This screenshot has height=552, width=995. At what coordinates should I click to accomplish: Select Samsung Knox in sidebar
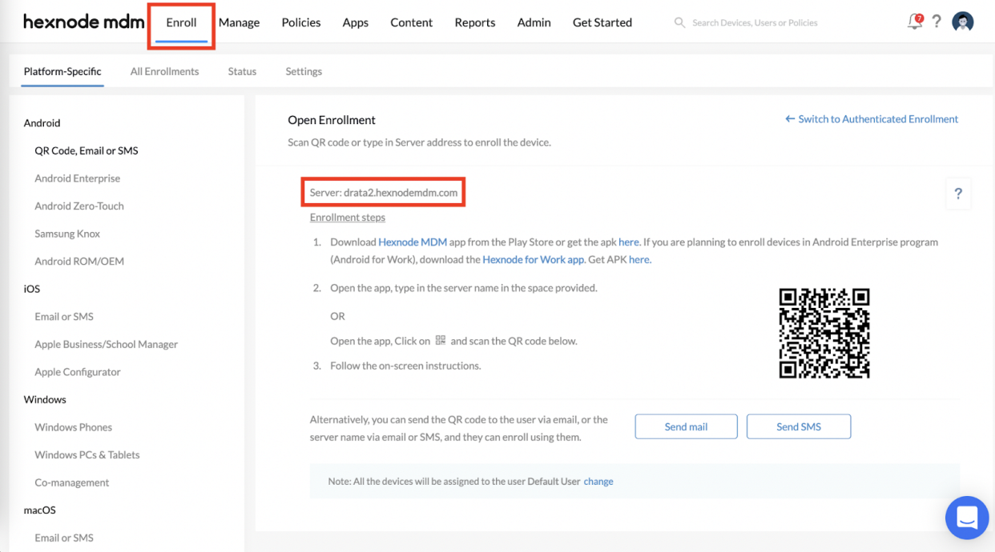(67, 234)
